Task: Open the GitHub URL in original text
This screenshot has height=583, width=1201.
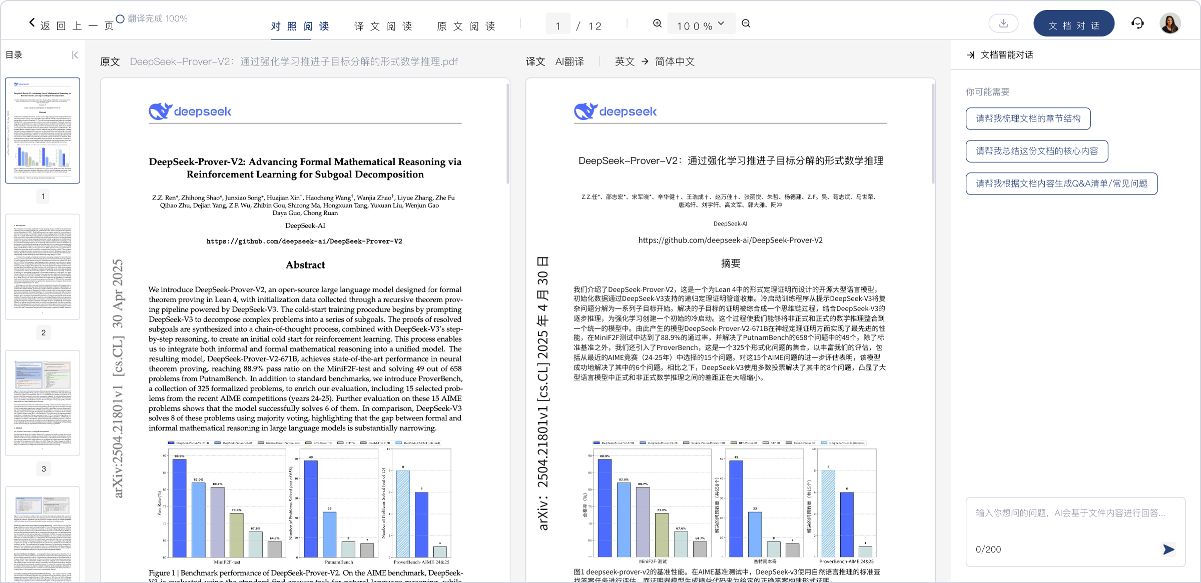Action: (x=304, y=241)
